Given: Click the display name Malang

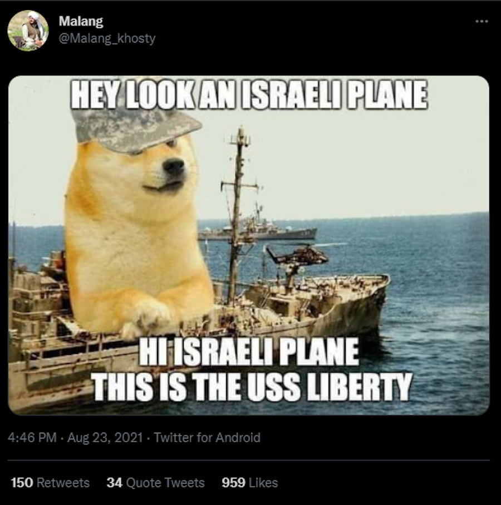Looking at the screenshot, I should (81, 21).
